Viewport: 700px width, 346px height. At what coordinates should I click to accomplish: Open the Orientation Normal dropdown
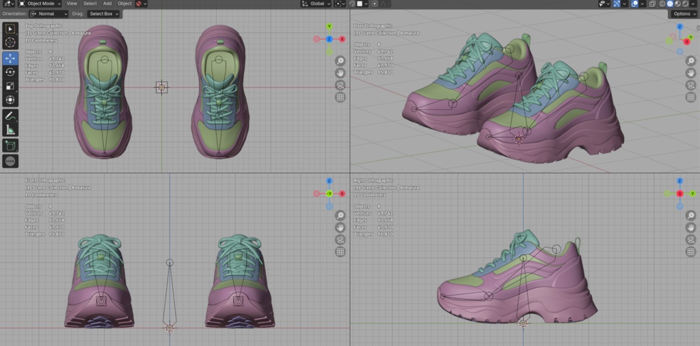pos(49,14)
